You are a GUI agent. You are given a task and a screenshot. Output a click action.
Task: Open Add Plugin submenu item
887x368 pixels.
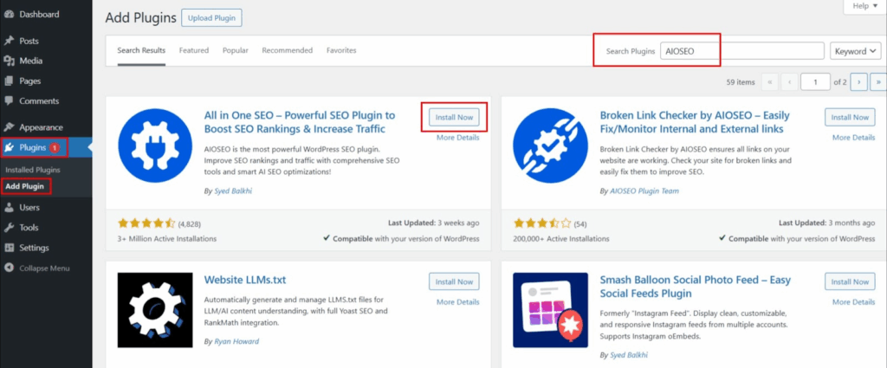(x=25, y=186)
